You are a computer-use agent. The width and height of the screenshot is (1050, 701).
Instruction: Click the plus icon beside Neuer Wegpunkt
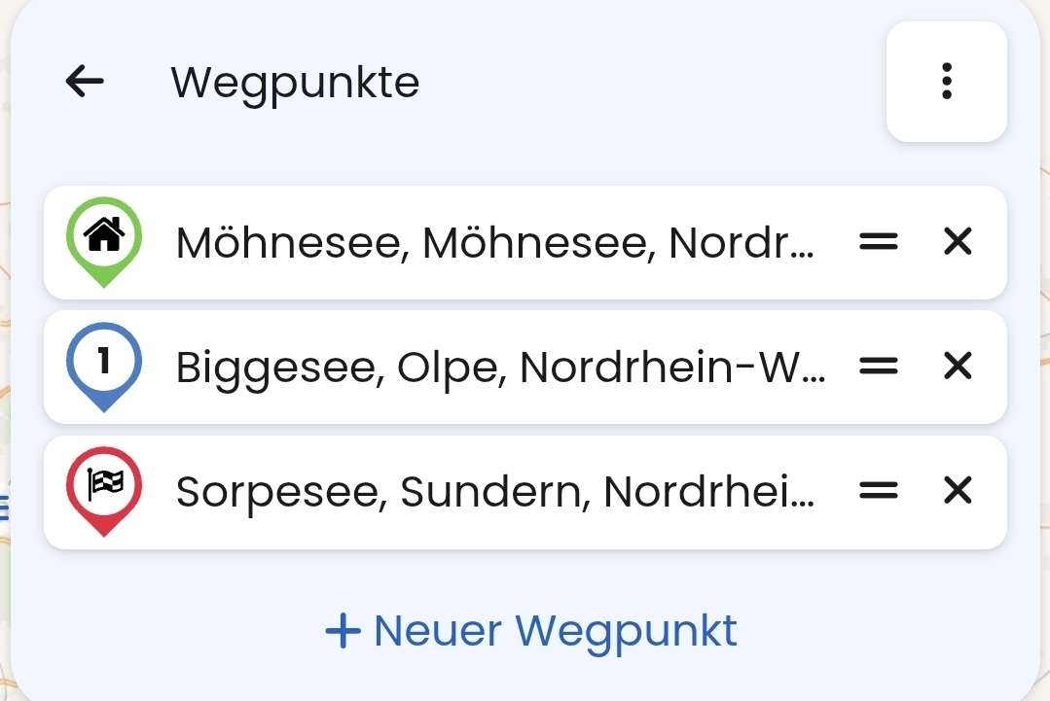point(343,631)
